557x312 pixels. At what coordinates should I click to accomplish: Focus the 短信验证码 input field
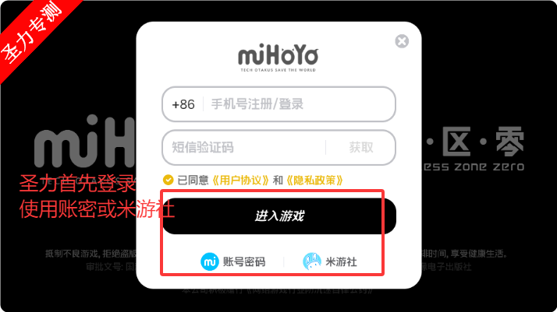pos(244,147)
